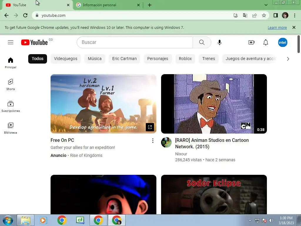Screen dimensions: 301x226
Task: Click the page vertical scrollbar
Action: [x=299, y=44]
